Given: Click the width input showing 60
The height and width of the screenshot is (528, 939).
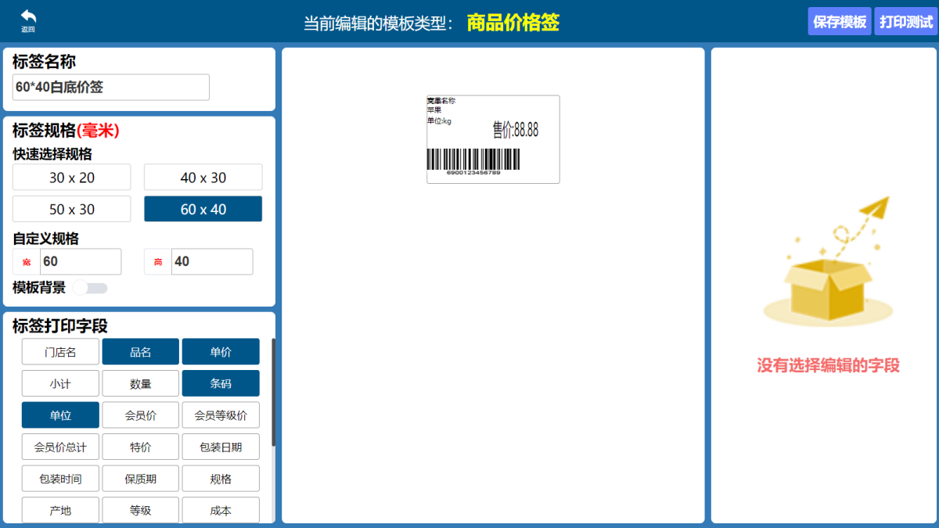Looking at the screenshot, I should 81,261.
